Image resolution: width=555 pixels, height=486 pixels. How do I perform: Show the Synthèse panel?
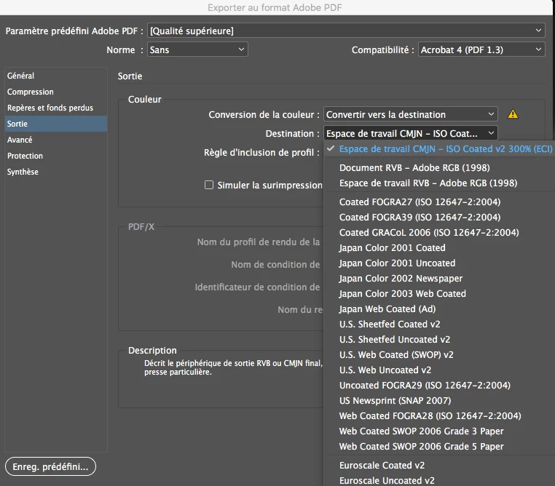(x=56, y=172)
